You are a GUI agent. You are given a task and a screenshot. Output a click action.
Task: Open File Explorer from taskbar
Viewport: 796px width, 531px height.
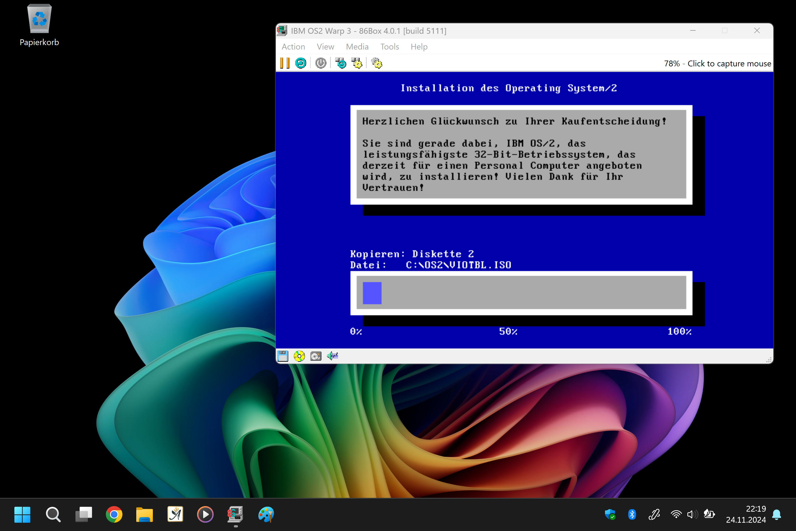point(145,514)
